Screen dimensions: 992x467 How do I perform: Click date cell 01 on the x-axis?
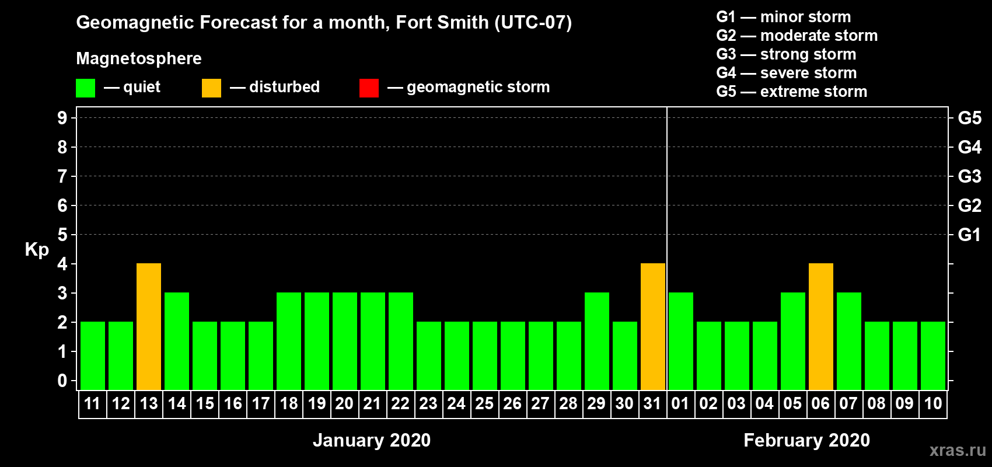[681, 404]
